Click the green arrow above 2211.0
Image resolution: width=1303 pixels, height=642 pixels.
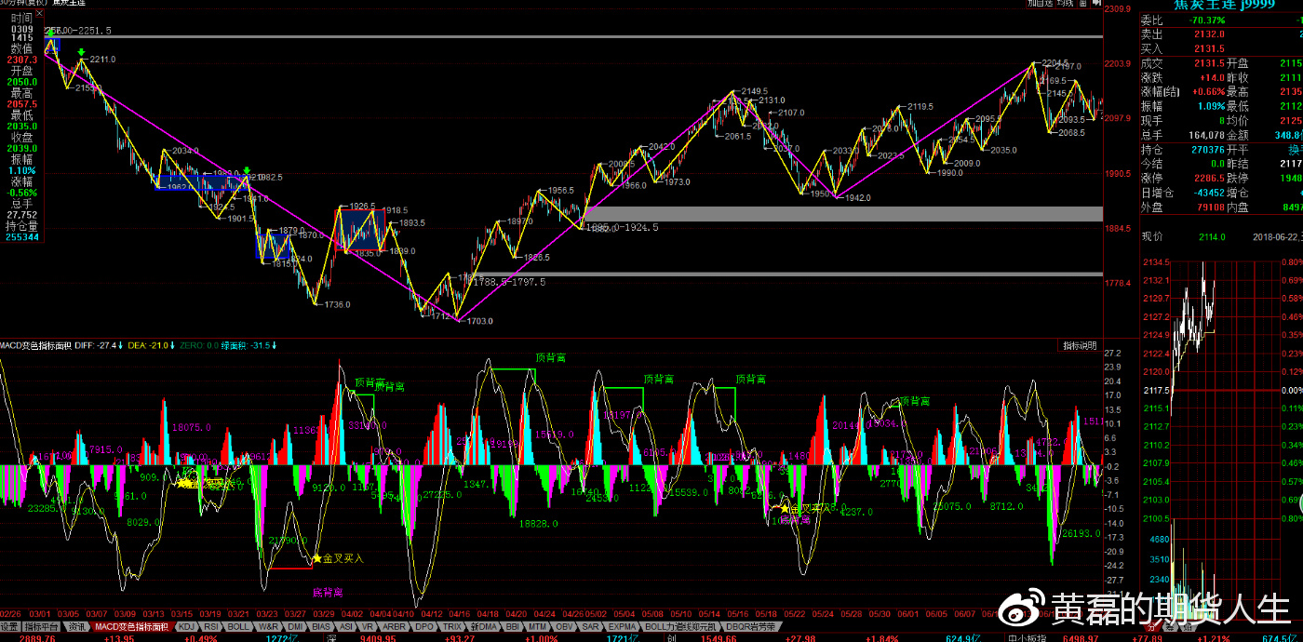(x=83, y=52)
